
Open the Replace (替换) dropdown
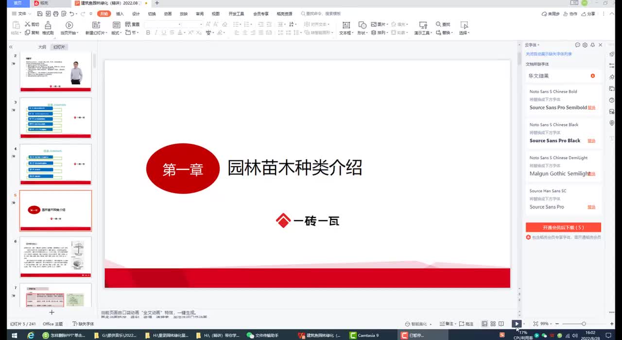pyautogui.click(x=444, y=33)
